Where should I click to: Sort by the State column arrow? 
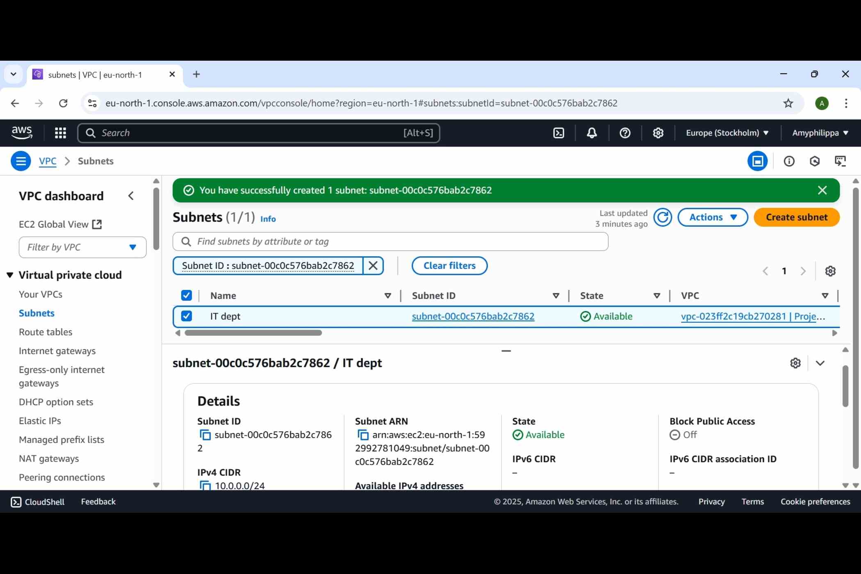pos(657,296)
